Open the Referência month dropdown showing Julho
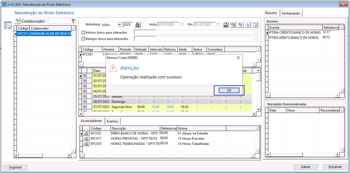This screenshot has width=350, height=173. tap(120, 25)
